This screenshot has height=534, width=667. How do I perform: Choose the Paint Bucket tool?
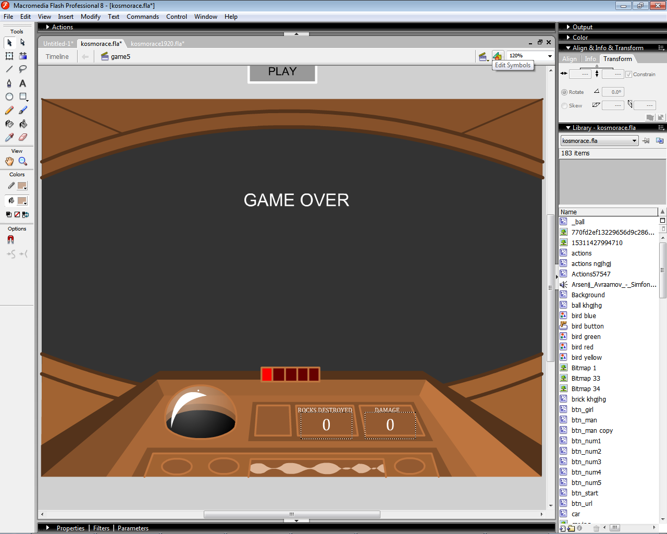pos(23,124)
